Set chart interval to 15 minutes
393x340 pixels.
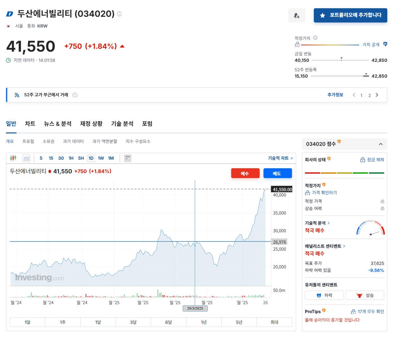click(51, 158)
